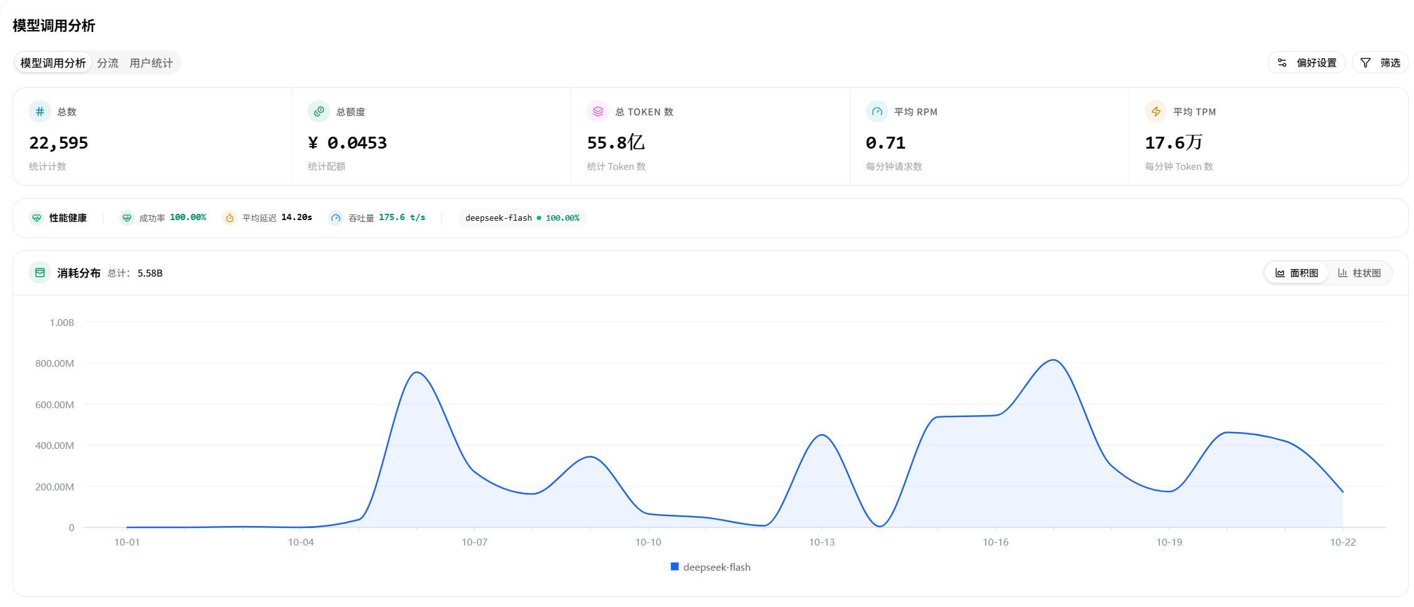The image size is (1414, 607).
Task: Click the gauge icon beside 吞吐量
Action: pos(336,218)
